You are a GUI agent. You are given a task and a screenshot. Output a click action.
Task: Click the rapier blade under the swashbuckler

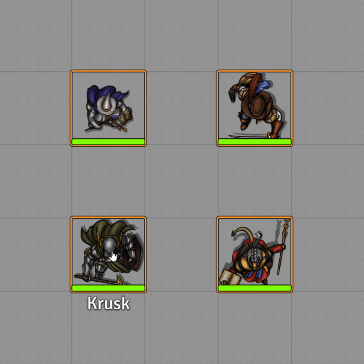tap(248, 135)
